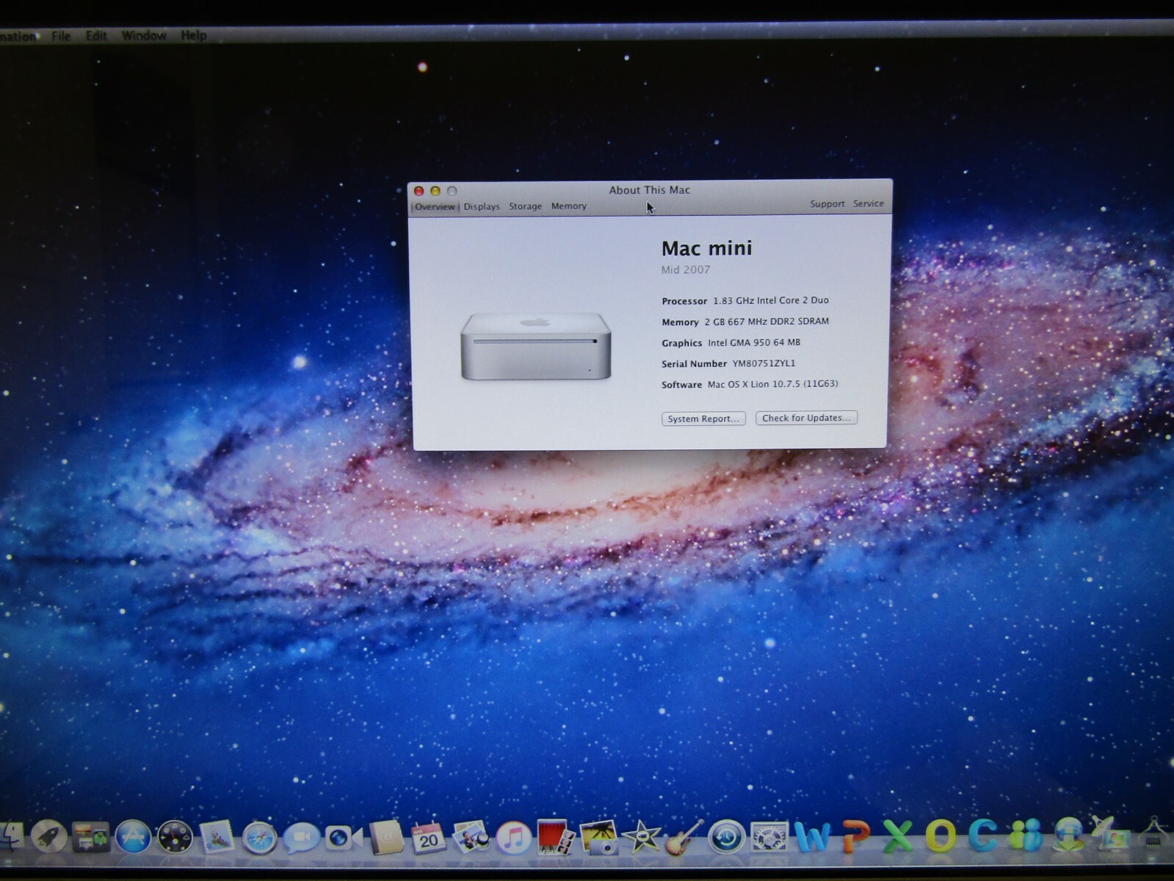Click the About This Mac title bar
The width and height of the screenshot is (1174, 881).
650,189
